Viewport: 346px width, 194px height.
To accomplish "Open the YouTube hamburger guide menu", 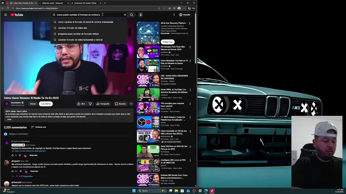I will [x=5, y=15].
